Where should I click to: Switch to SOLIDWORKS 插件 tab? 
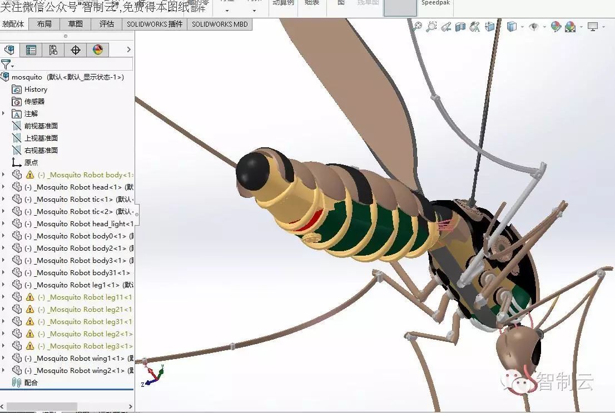coord(155,24)
